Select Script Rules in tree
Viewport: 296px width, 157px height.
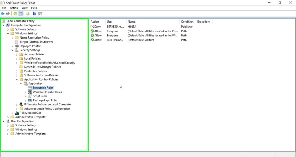[40, 96]
